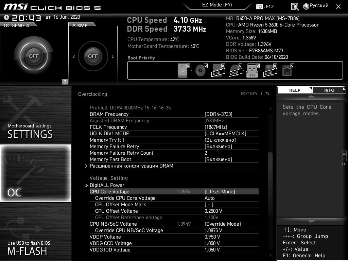Switch to the INFO tab

[x=329, y=90]
